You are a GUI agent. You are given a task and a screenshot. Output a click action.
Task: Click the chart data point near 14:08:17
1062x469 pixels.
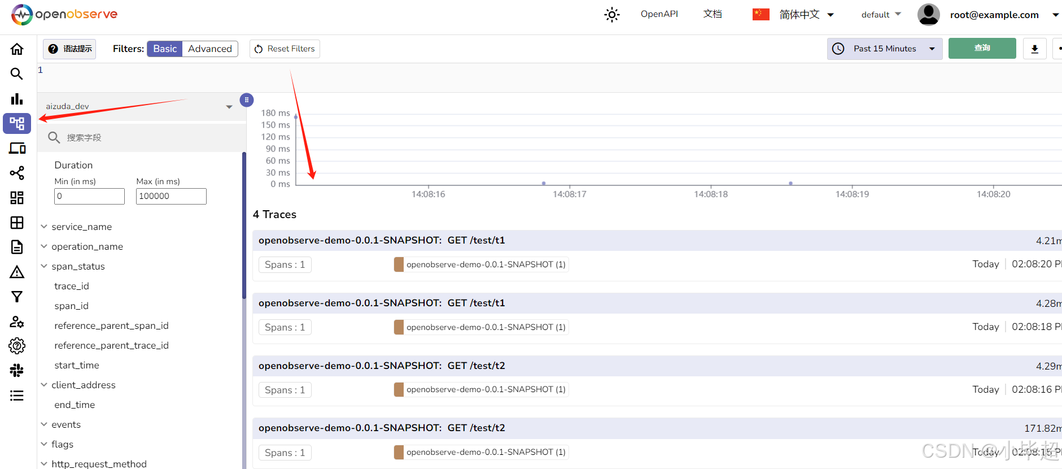click(544, 183)
